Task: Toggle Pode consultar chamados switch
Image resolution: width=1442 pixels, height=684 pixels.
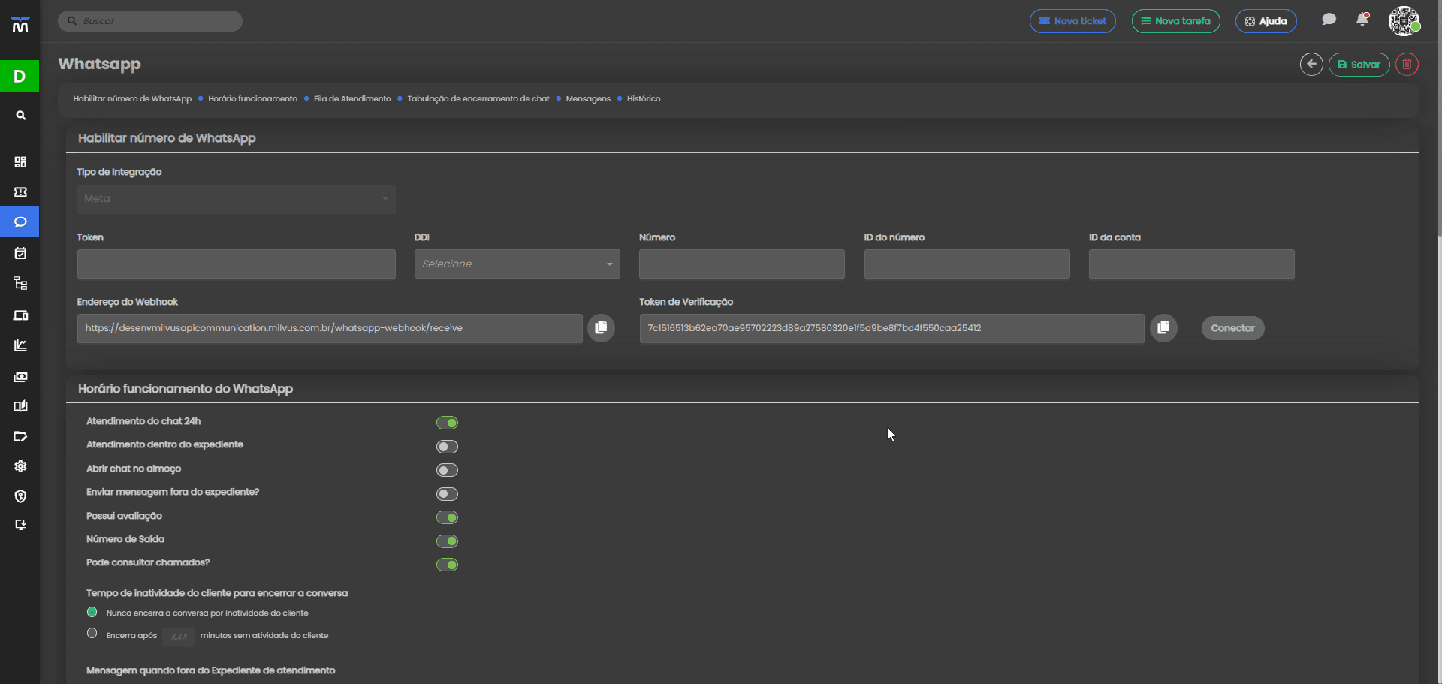Action: point(447,565)
